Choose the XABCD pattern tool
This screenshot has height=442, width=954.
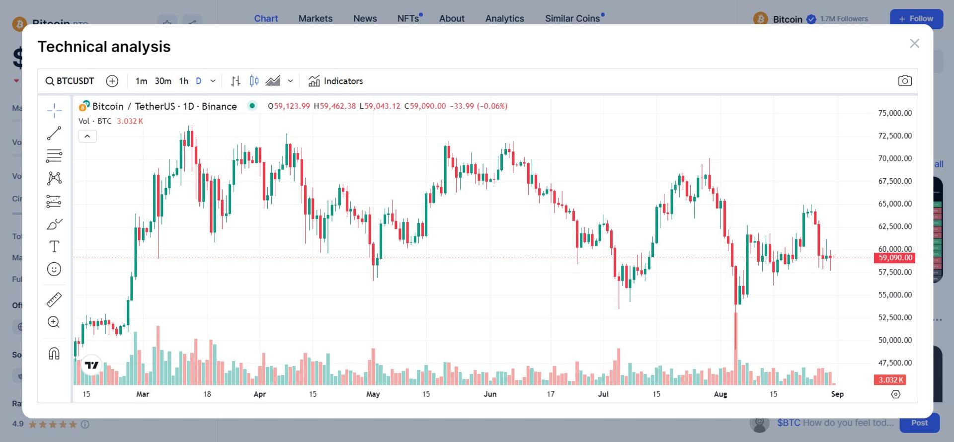(54, 178)
